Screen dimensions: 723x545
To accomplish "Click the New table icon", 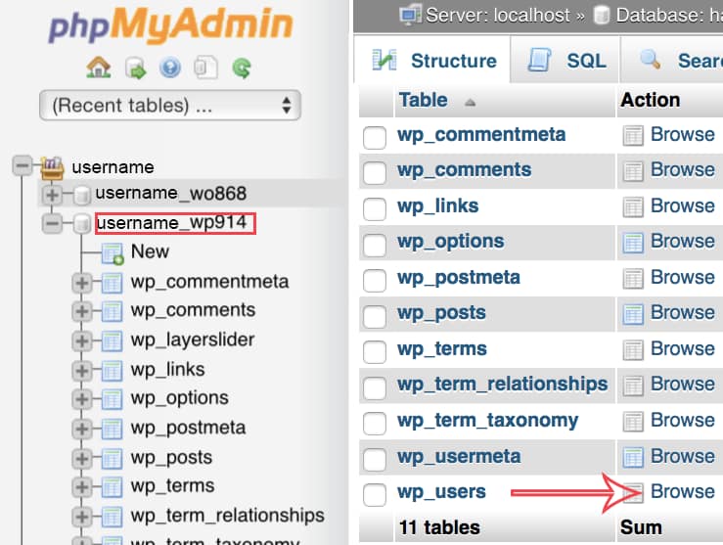I will [x=113, y=252].
